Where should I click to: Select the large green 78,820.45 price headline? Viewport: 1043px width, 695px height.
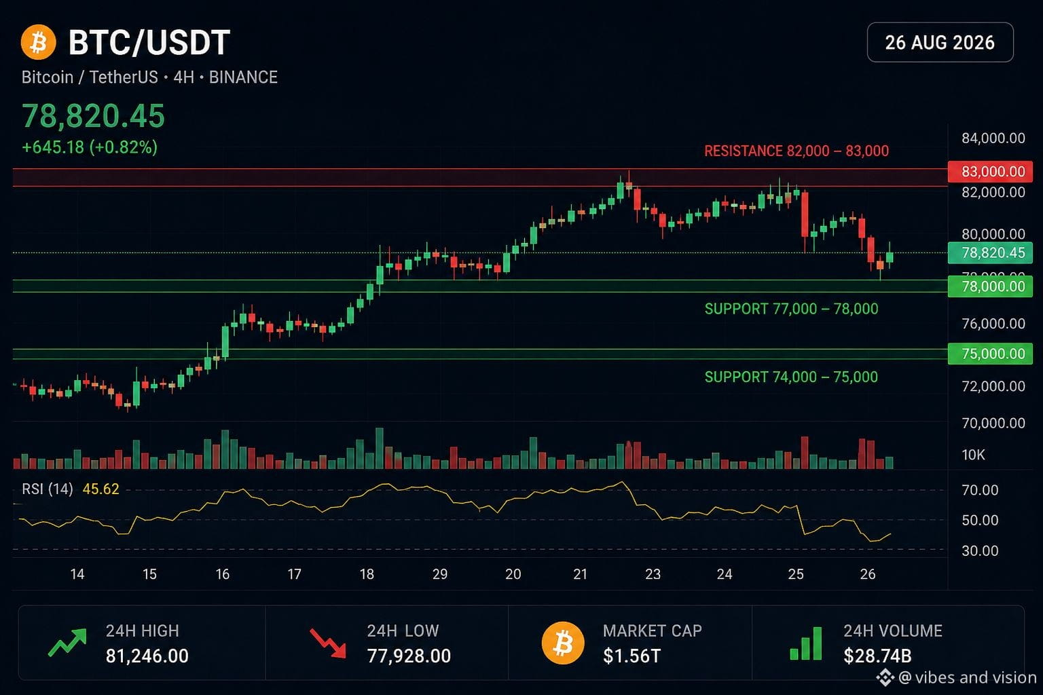(93, 116)
